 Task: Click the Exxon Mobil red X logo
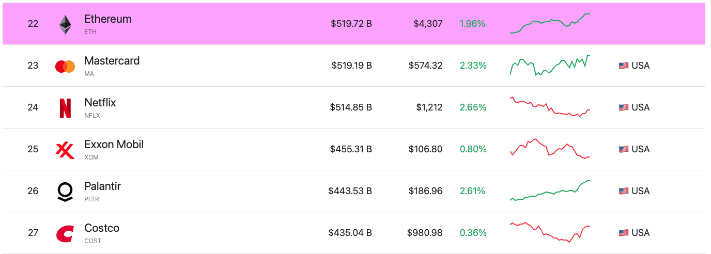point(65,150)
